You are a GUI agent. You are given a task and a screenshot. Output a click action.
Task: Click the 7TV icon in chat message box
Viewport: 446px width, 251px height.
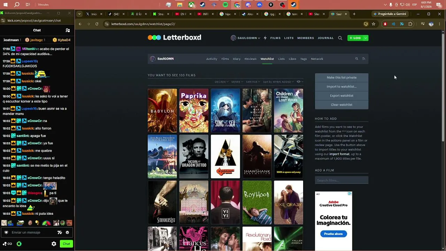point(60,233)
